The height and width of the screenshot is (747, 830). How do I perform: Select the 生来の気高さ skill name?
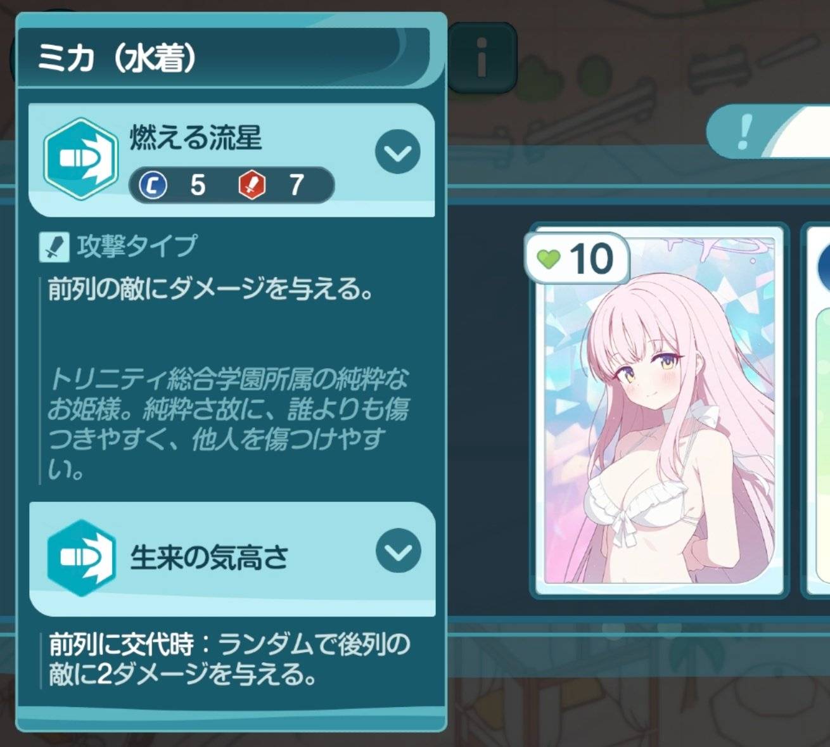pyautogui.click(x=209, y=558)
